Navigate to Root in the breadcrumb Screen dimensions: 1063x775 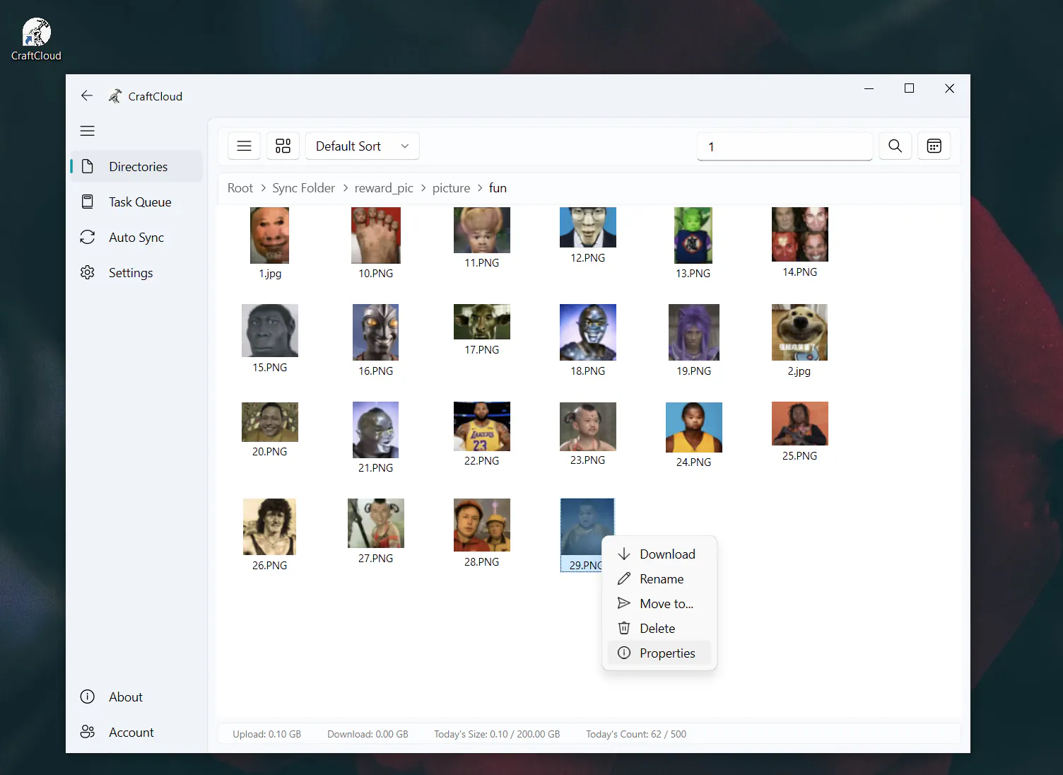pyautogui.click(x=240, y=188)
